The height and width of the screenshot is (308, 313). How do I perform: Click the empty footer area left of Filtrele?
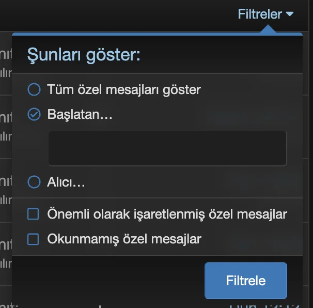tap(103, 281)
